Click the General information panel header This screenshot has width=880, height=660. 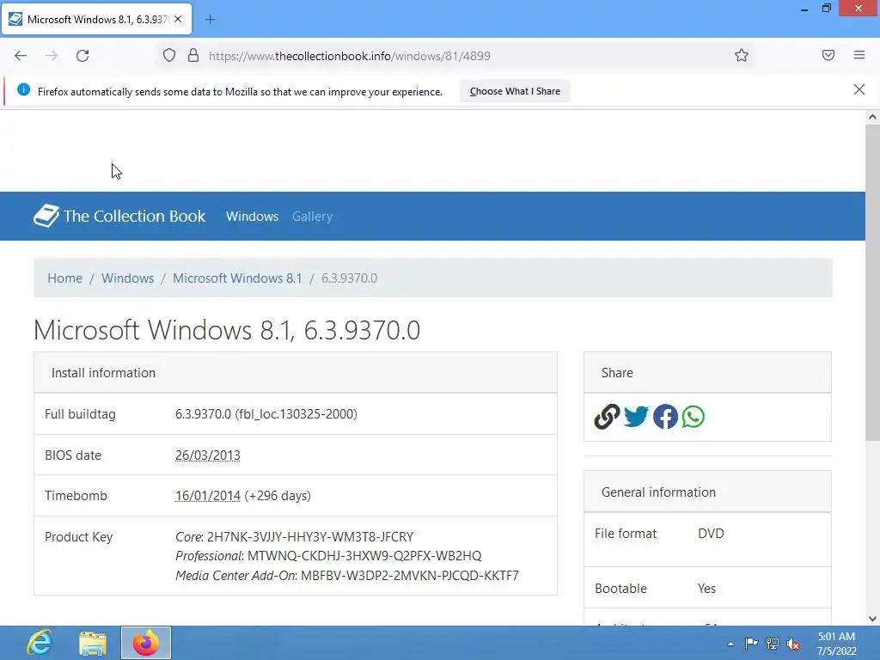click(707, 492)
